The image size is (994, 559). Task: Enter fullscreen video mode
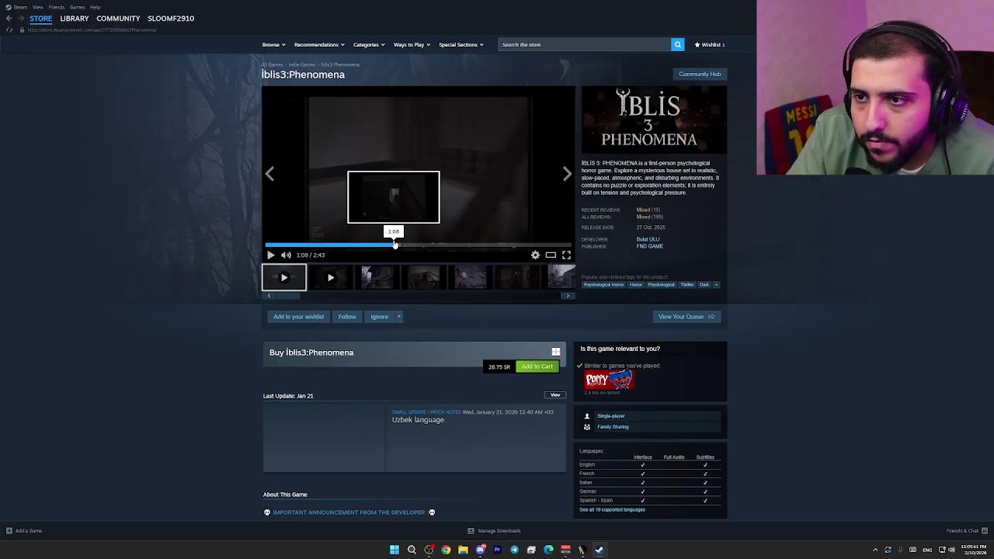566,255
